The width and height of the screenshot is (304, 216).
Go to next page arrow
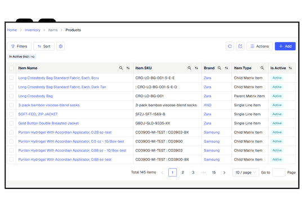pos(224,173)
